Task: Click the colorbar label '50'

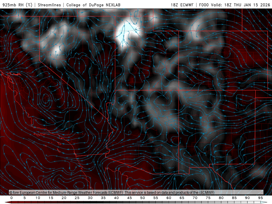Action: tap(142, 198)
